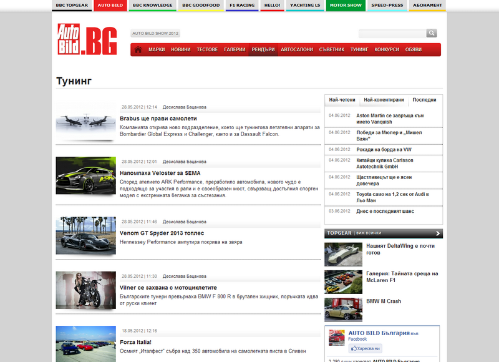Click author Десислава Бацанова on Veloster article
499x362 pixels.
point(184,162)
